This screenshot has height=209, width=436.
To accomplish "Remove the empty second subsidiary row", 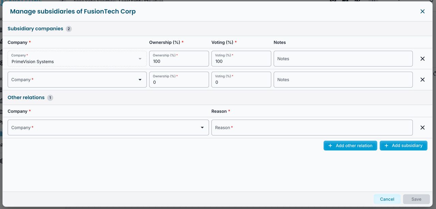I will coord(422,79).
